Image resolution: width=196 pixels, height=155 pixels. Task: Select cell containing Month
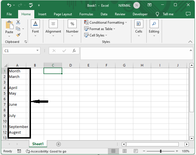click(17, 71)
